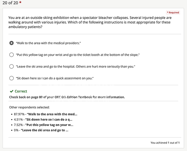
Task: Click the 4.51% respondent result row
Action: coord(42,119)
